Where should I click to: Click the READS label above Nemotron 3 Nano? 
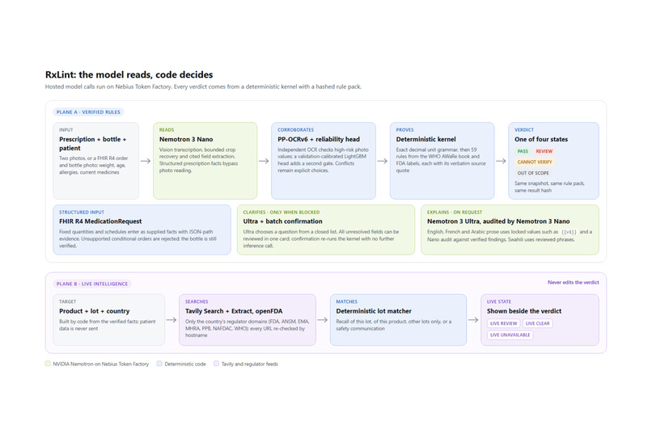pos(167,130)
